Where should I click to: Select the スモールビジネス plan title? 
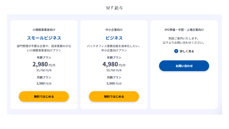44,38
